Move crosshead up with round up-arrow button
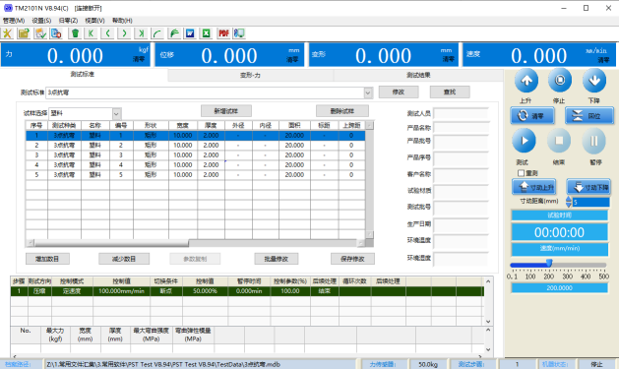The image size is (619, 369). tap(526, 81)
